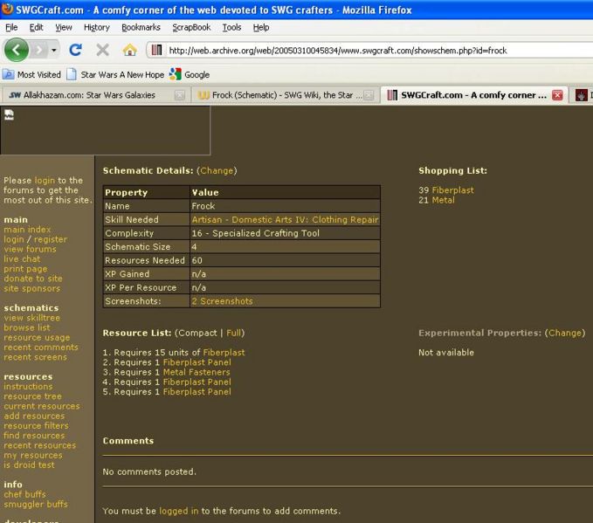Close the SWGCraft.com tab
The height and width of the screenshot is (523, 593).
(557, 95)
